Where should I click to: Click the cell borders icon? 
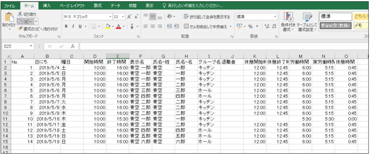pyautogui.click(x=94, y=26)
